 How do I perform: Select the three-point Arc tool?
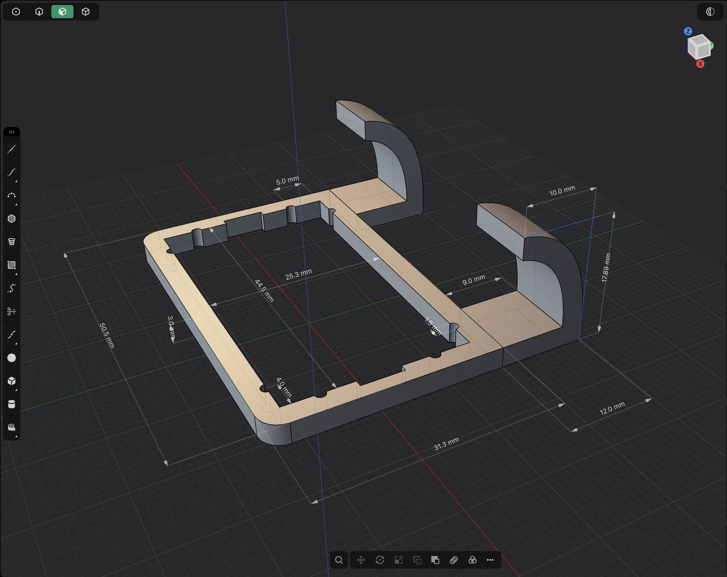coord(12,195)
